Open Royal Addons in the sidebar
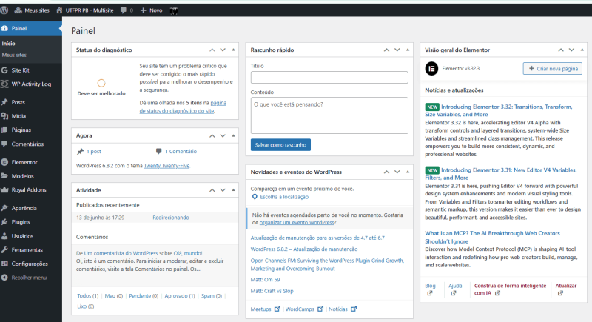This screenshot has height=322, width=592. coord(28,189)
